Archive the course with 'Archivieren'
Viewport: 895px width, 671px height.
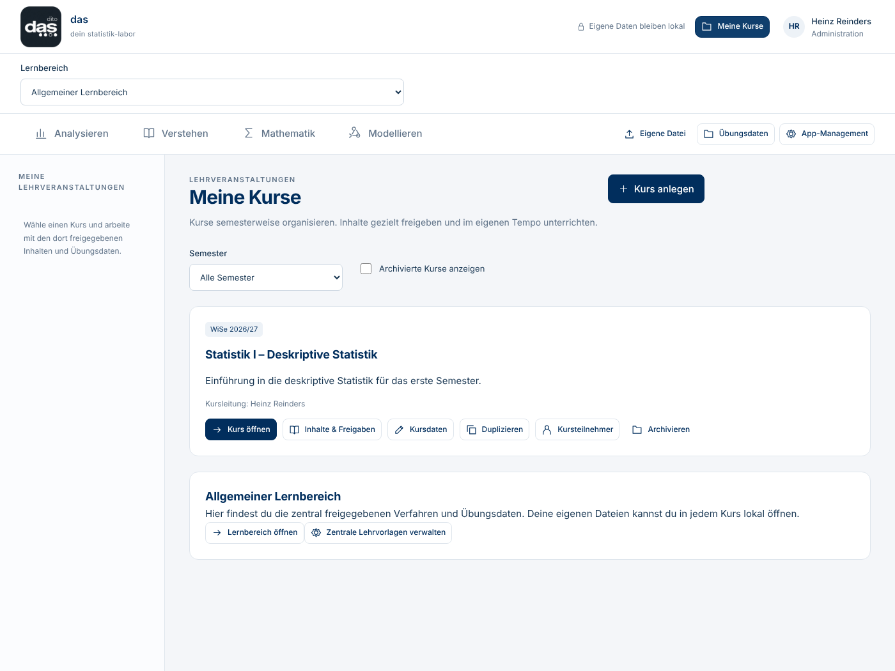point(661,429)
